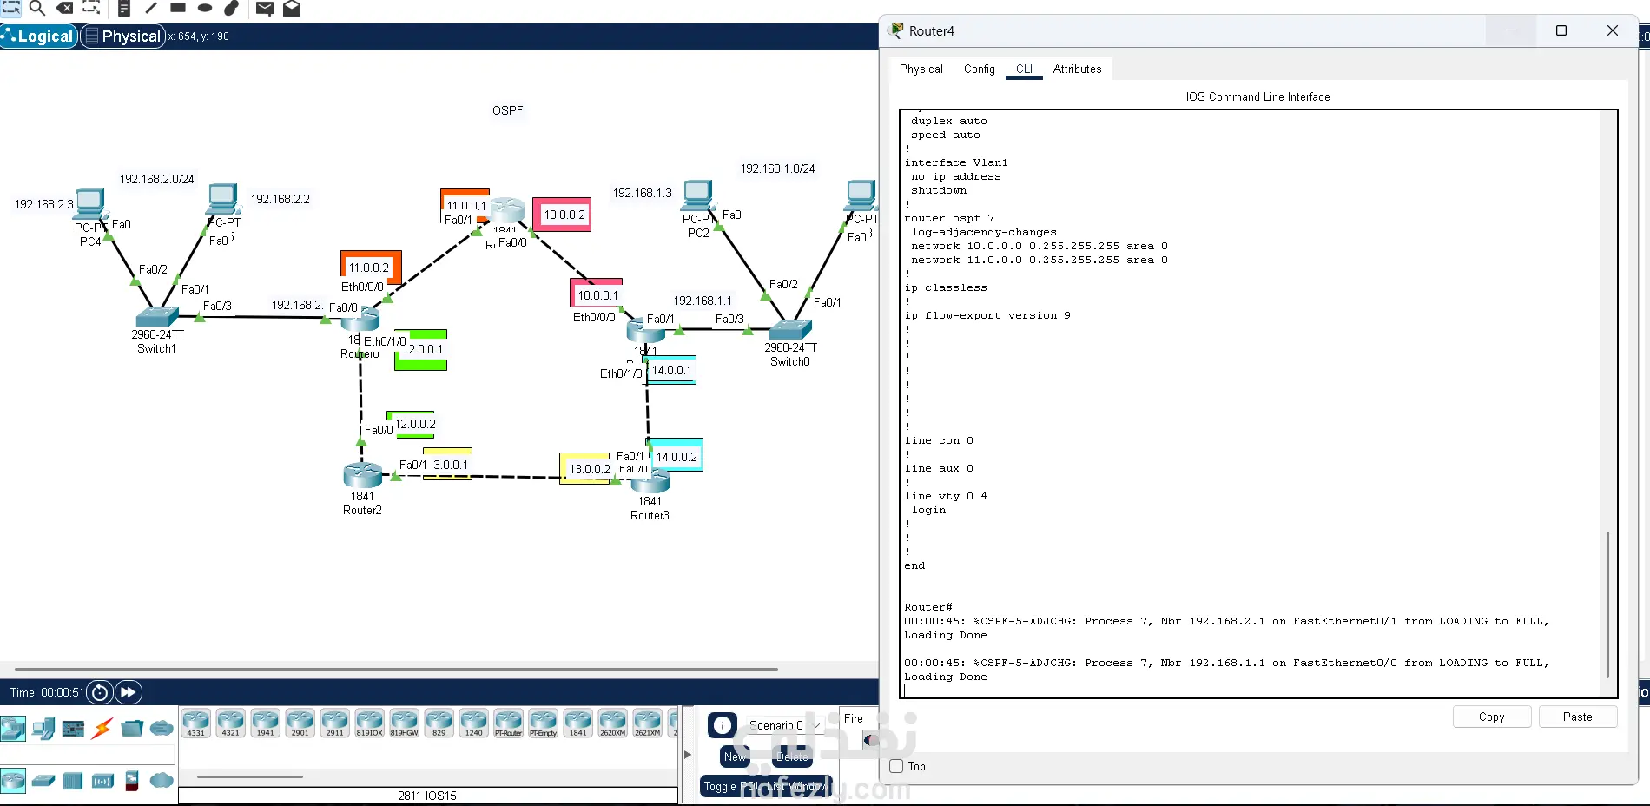This screenshot has width=1650, height=806.
Task: Click the Toggle PDU List Window button
Action: click(766, 786)
